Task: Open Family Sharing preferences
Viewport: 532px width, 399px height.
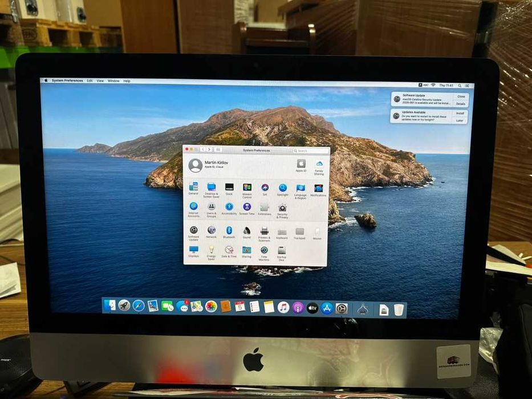Action: tap(319, 167)
